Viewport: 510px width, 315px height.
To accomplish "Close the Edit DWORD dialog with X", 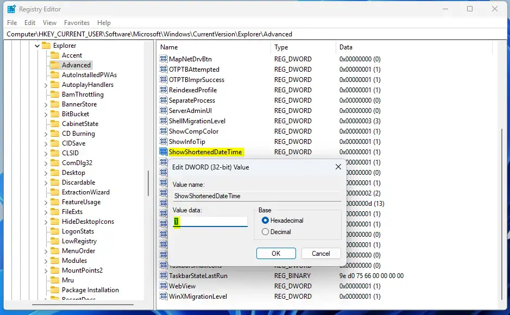I will [338, 167].
